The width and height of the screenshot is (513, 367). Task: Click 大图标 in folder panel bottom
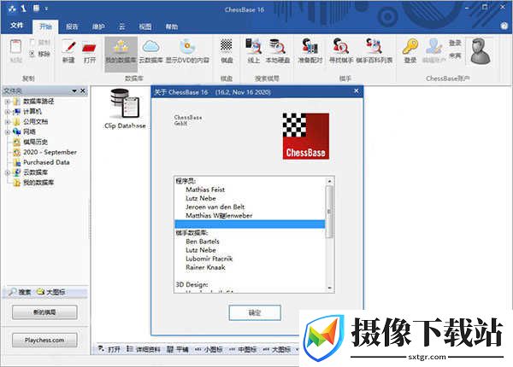click(51, 292)
